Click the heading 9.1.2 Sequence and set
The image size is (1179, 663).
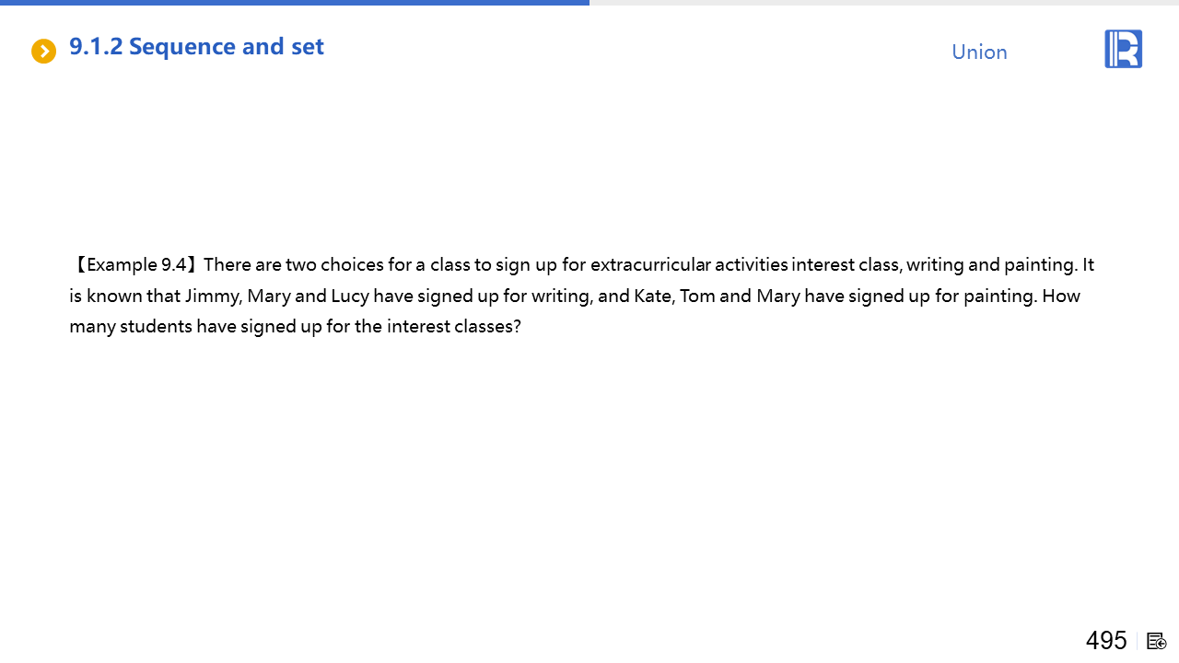point(196,47)
